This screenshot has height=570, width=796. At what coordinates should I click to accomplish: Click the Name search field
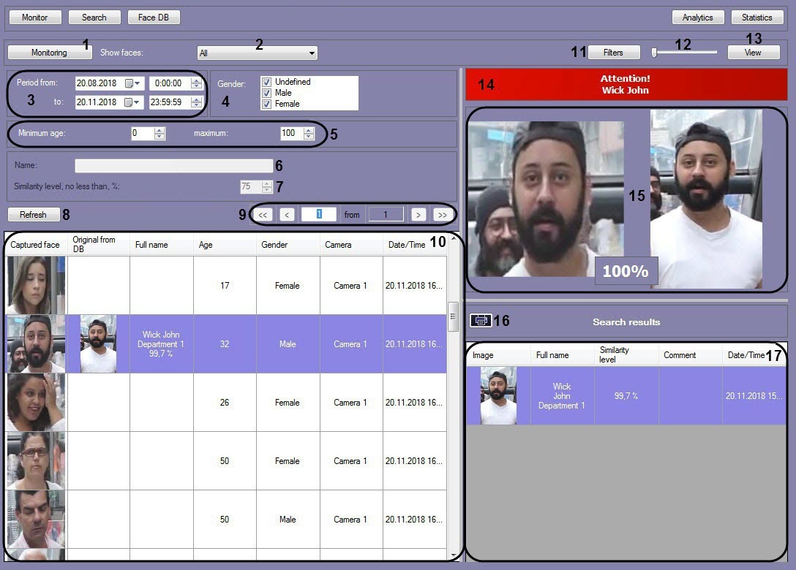[x=173, y=166]
